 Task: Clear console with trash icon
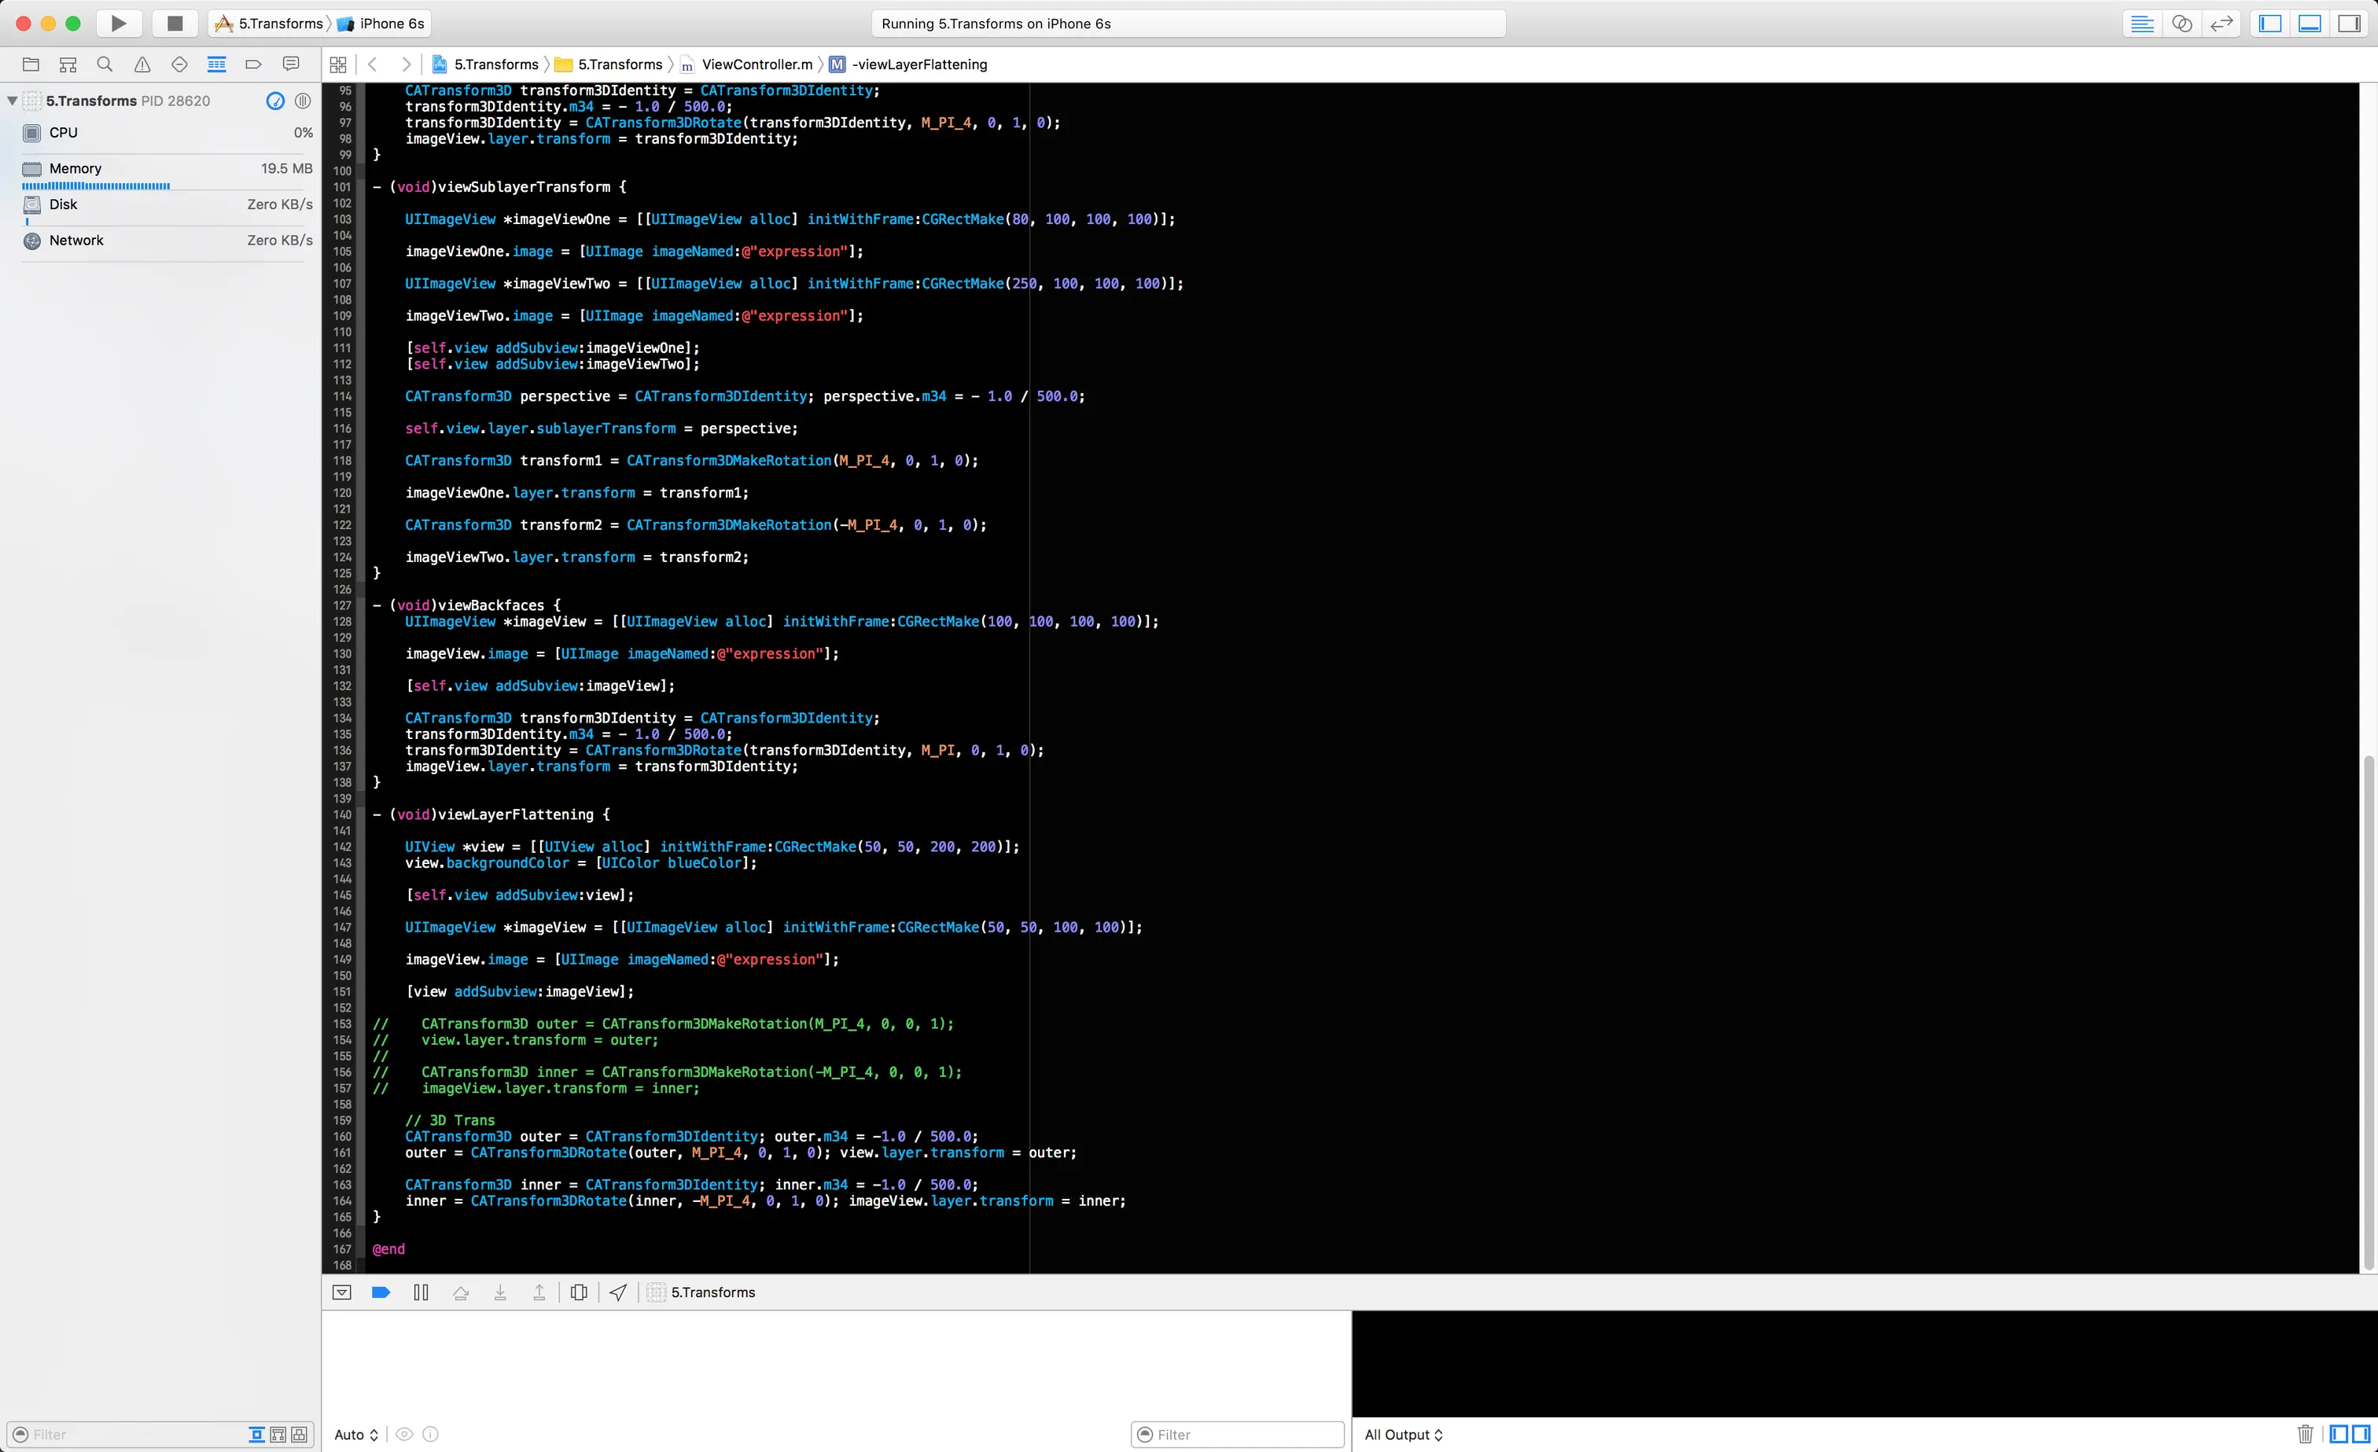(2305, 1434)
